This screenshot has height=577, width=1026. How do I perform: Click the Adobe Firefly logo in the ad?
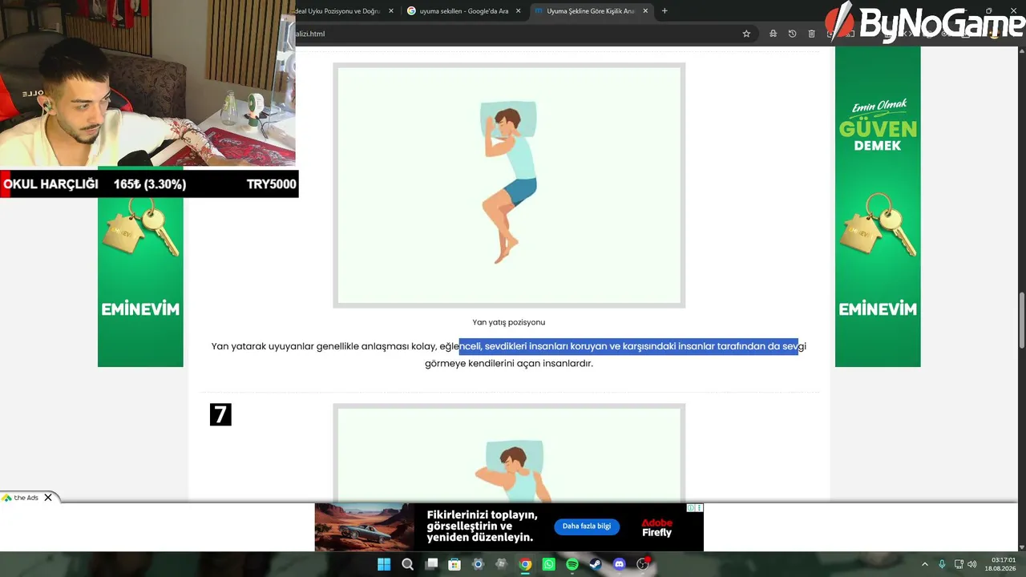(x=657, y=527)
